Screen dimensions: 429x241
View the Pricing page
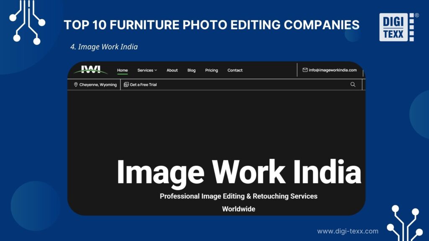click(212, 70)
